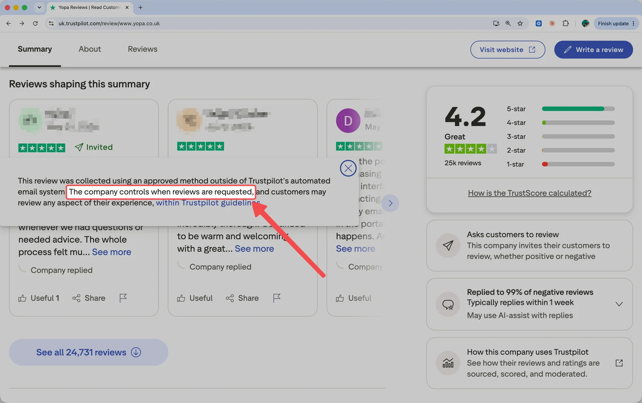Open the Chrome three-dot menu
The image size is (642, 403).
tap(634, 23)
